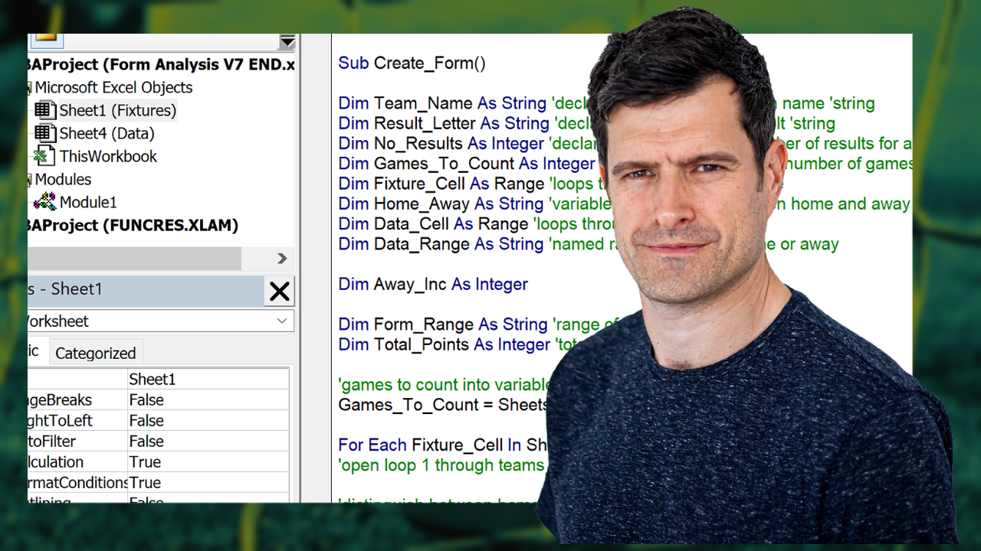Switch to the Categorized tab
Viewport: 981px width, 551px height.
pos(95,353)
